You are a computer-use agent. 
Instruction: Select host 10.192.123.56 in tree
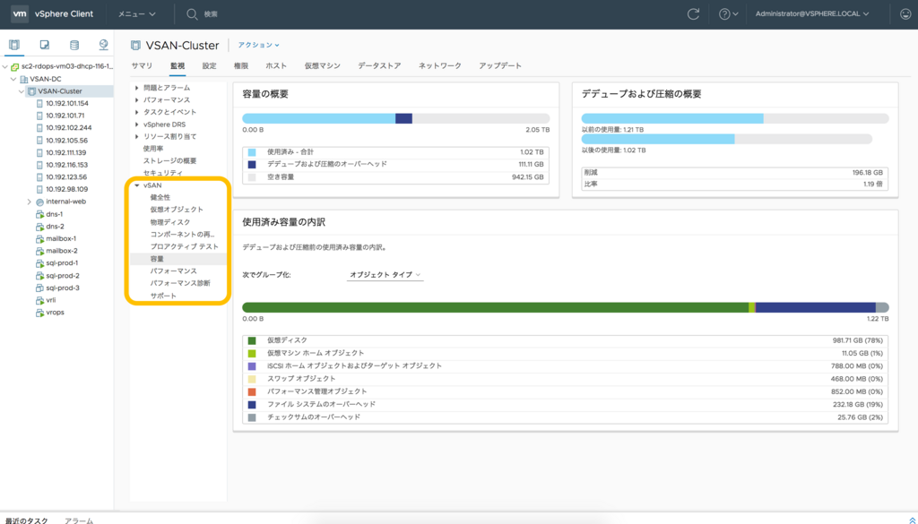(x=66, y=177)
